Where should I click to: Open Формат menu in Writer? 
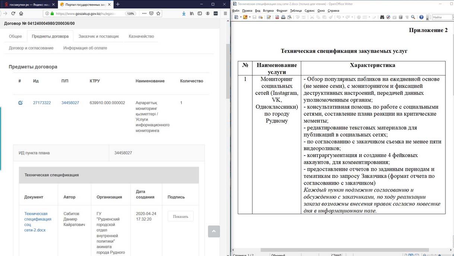pyautogui.click(x=282, y=11)
